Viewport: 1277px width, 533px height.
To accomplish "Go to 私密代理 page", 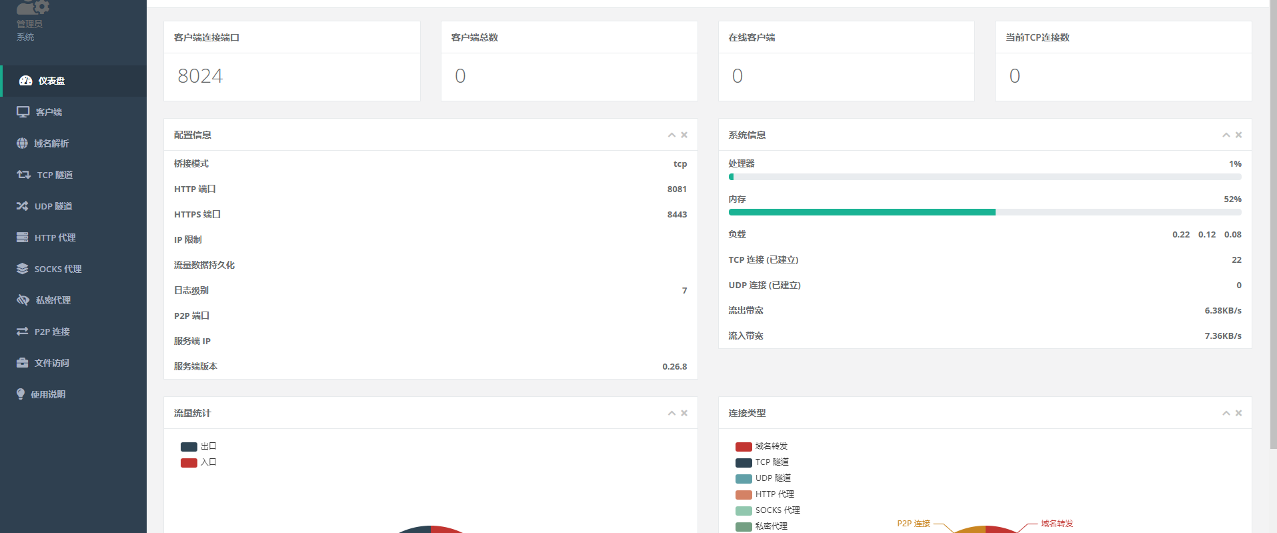I will (x=73, y=300).
